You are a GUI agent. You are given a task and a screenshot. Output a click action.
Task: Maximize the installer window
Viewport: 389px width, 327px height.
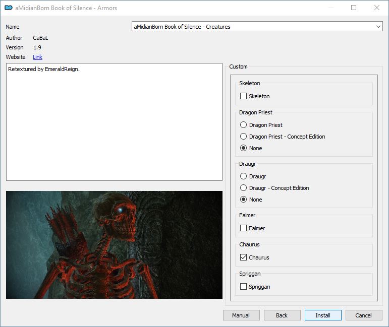click(354, 8)
